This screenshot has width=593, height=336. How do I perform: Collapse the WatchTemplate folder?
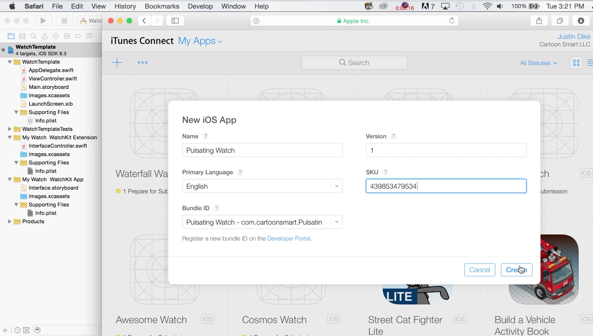[10, 62]
